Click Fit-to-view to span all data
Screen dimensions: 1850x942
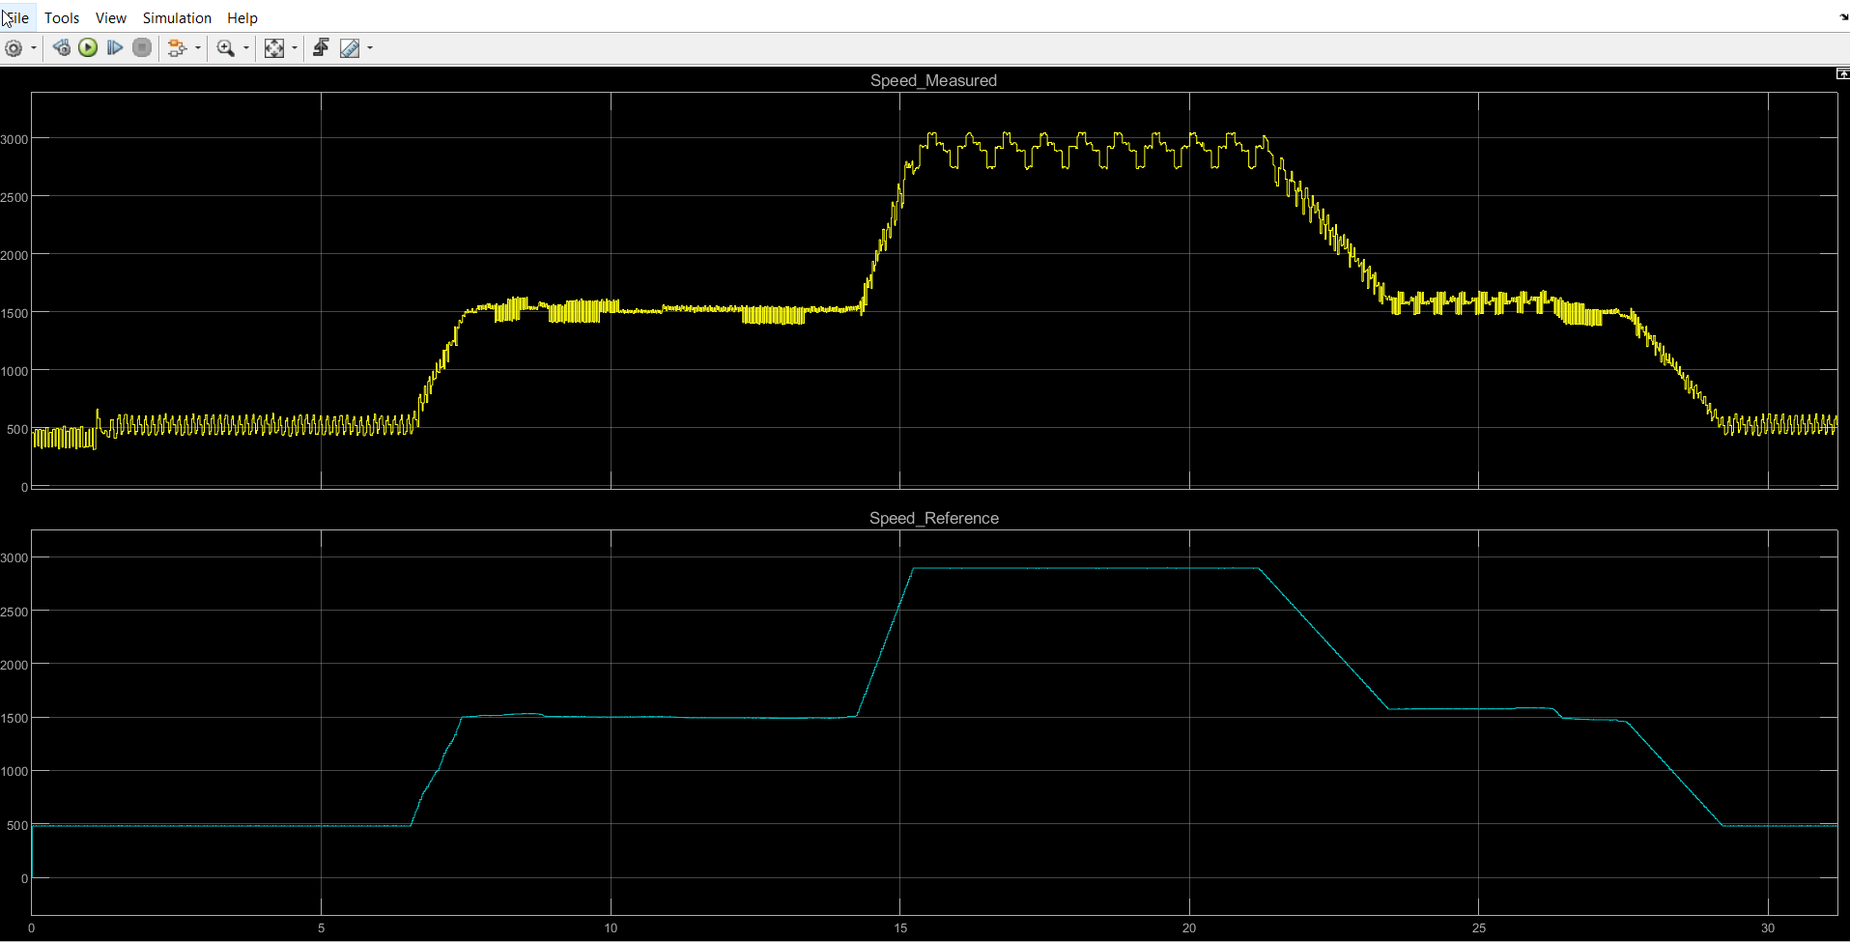pyautogui.click(x=275, y=47)
